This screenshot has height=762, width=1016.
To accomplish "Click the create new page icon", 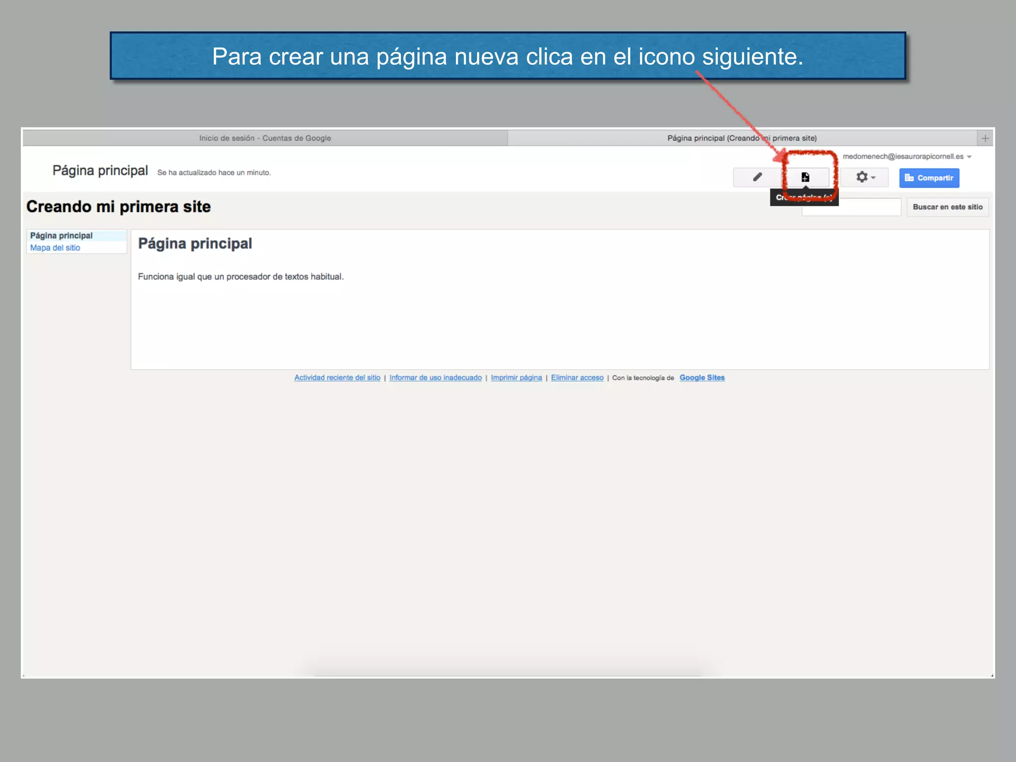I will coord(805,177).
